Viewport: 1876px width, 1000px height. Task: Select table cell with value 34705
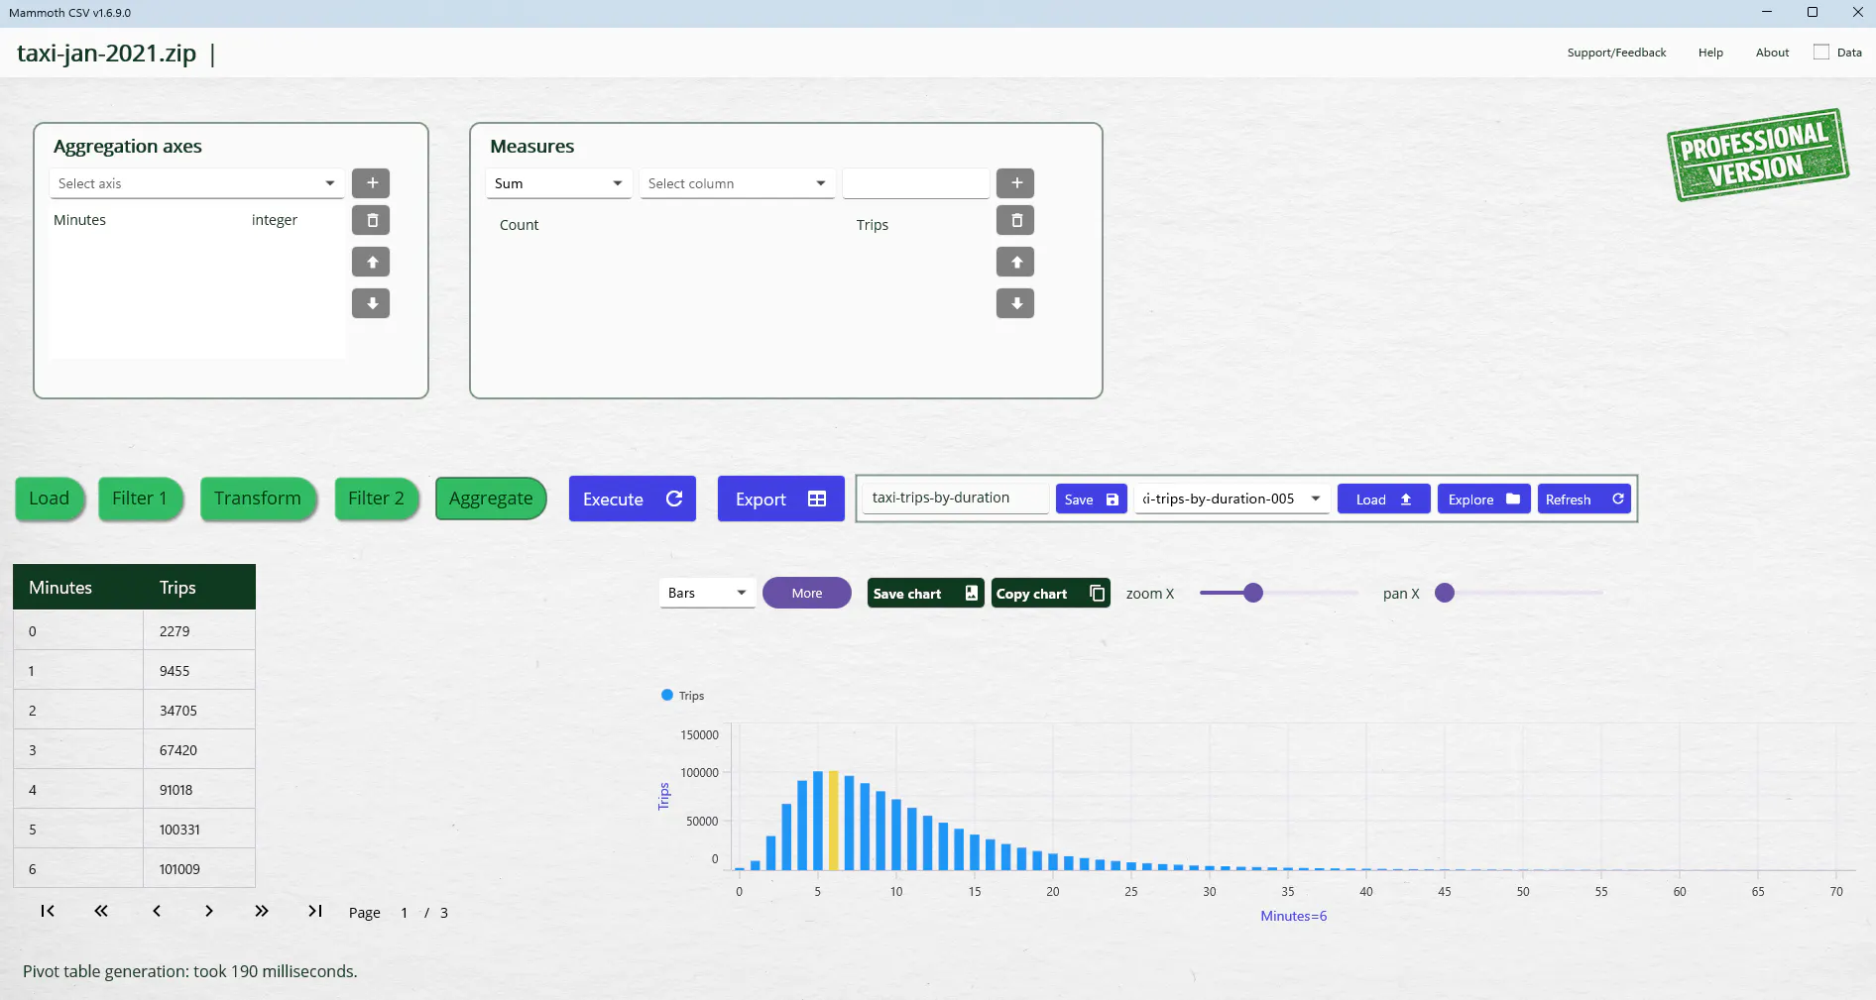(199, 710)
